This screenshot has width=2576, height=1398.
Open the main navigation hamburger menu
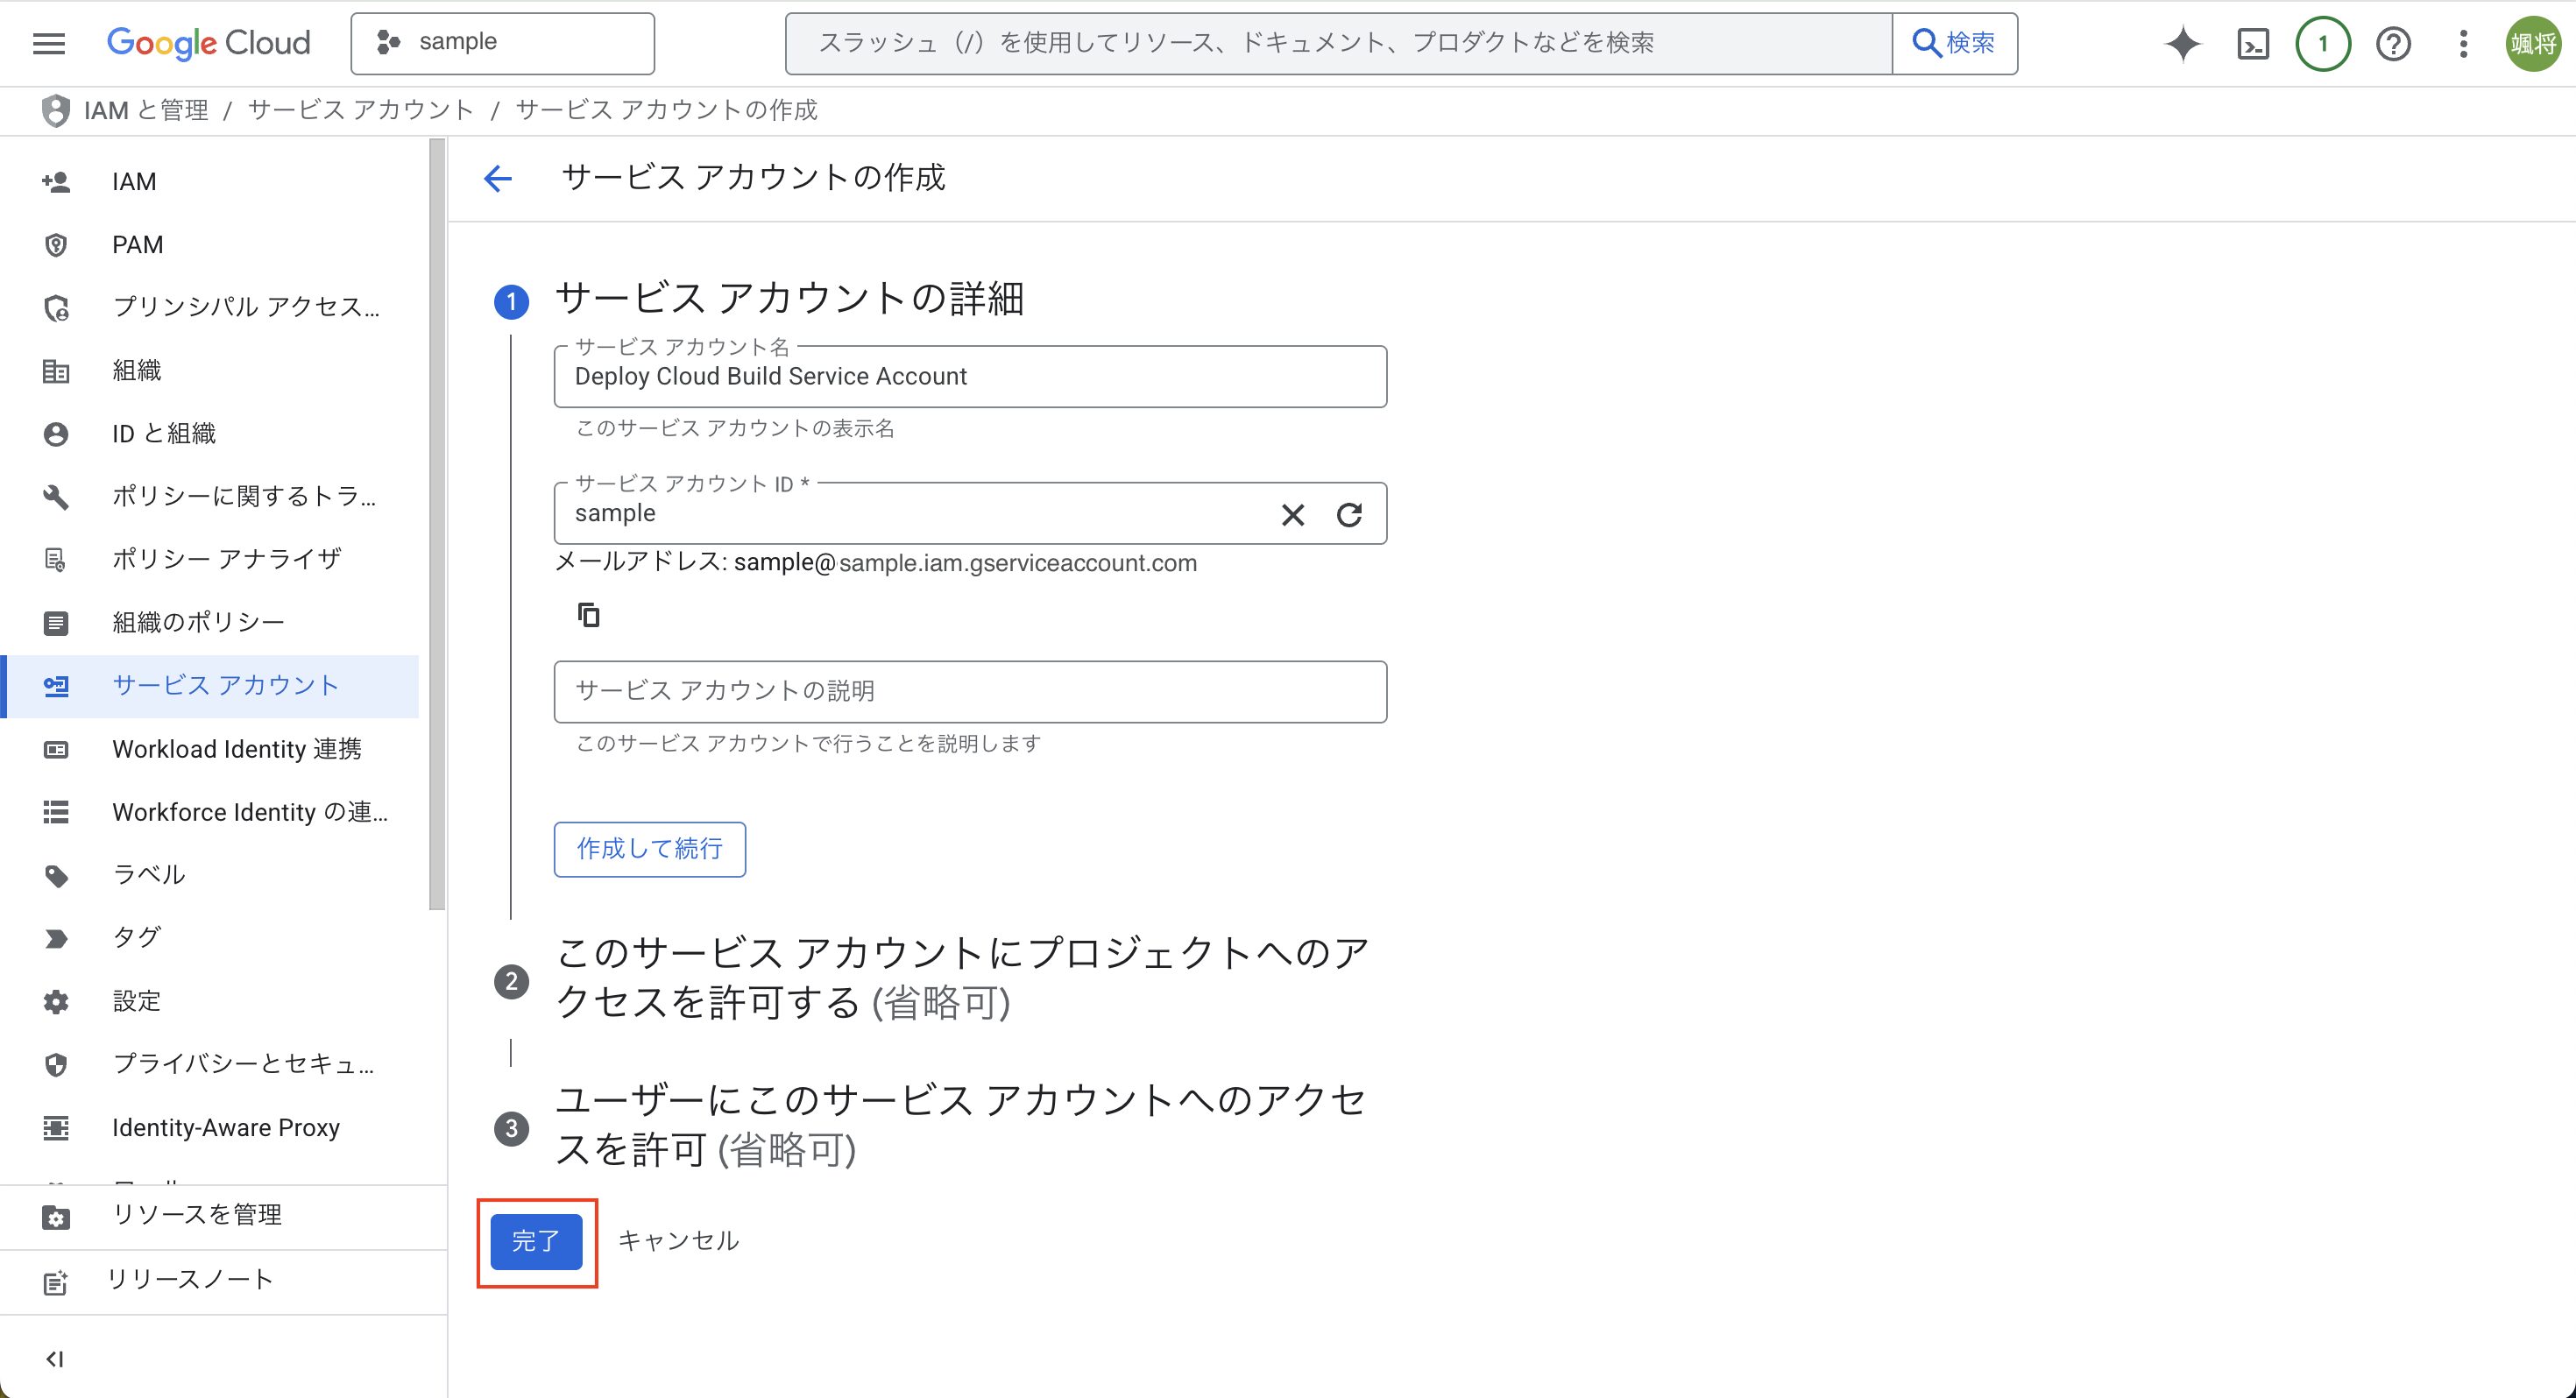click(49, 43)
